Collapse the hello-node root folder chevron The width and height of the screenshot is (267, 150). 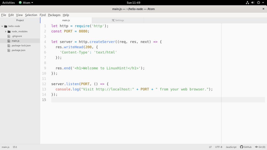pyautogui.click(x=2, y=26)
